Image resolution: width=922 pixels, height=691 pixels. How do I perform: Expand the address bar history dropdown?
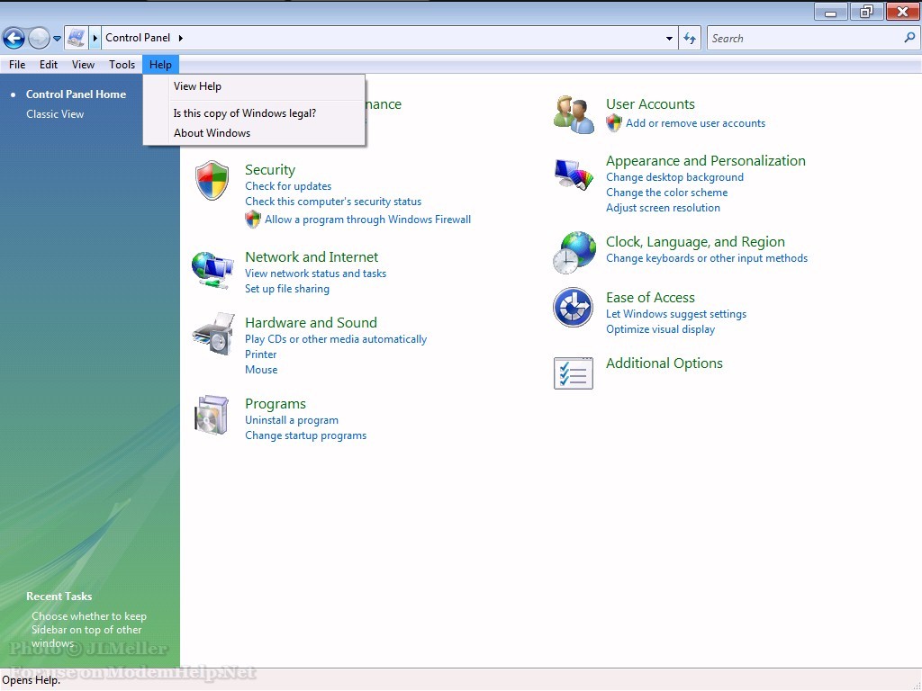point(669,39)
